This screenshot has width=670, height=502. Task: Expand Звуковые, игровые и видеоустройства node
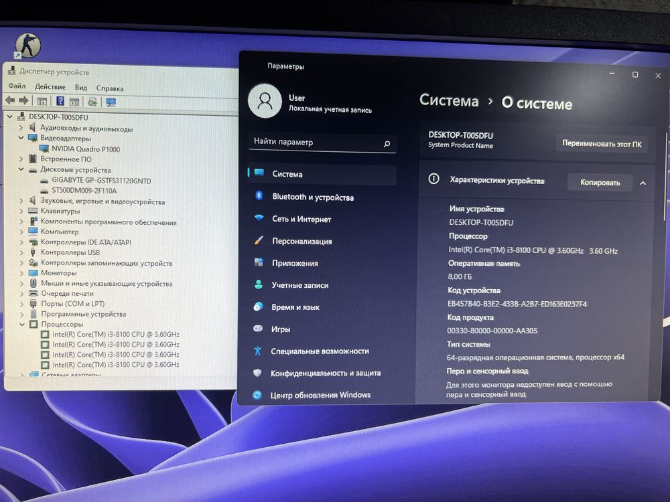pos(21,201)
